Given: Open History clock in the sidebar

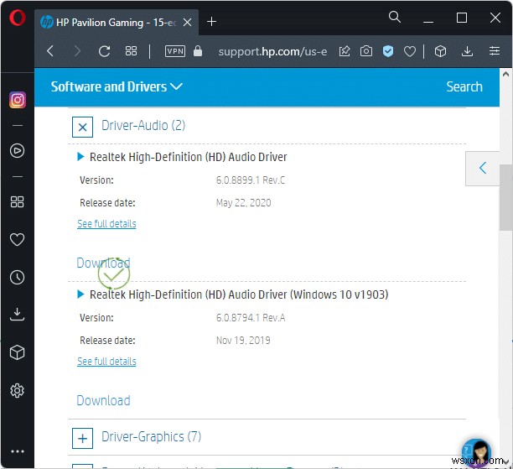Looking at the screenshot, I should (17, 278).
